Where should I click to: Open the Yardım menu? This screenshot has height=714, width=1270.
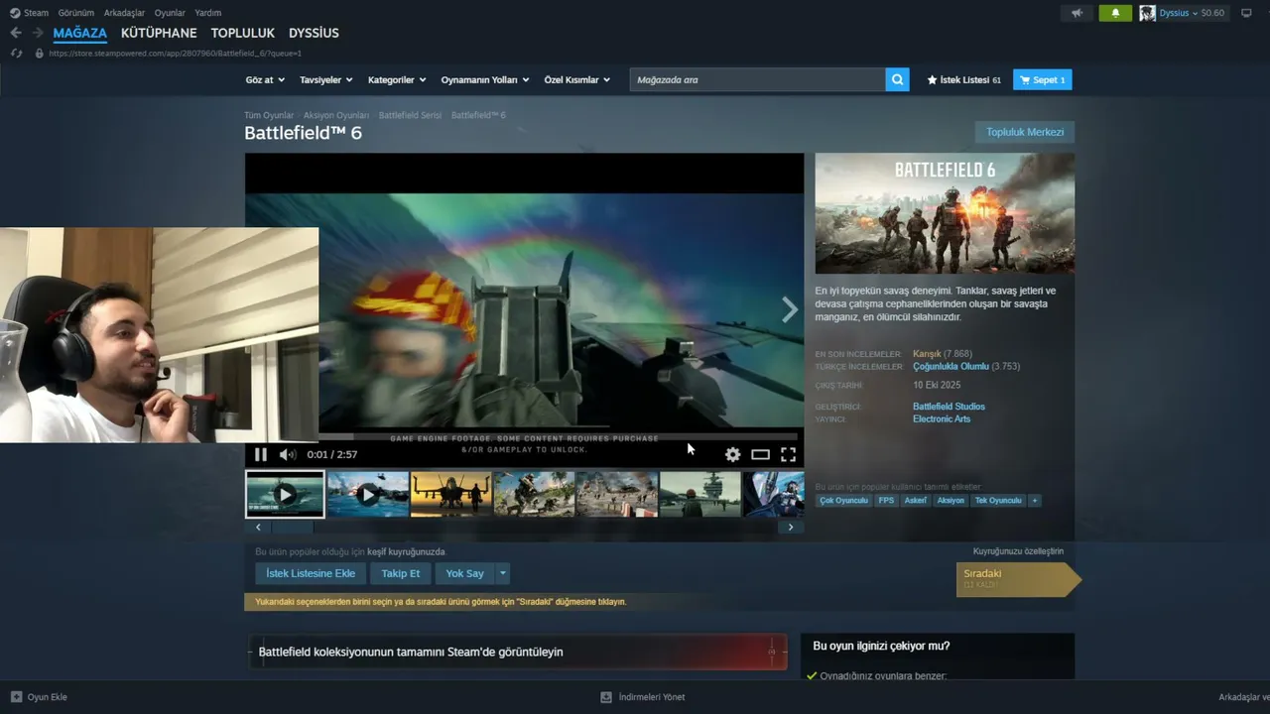coord(208,13)
